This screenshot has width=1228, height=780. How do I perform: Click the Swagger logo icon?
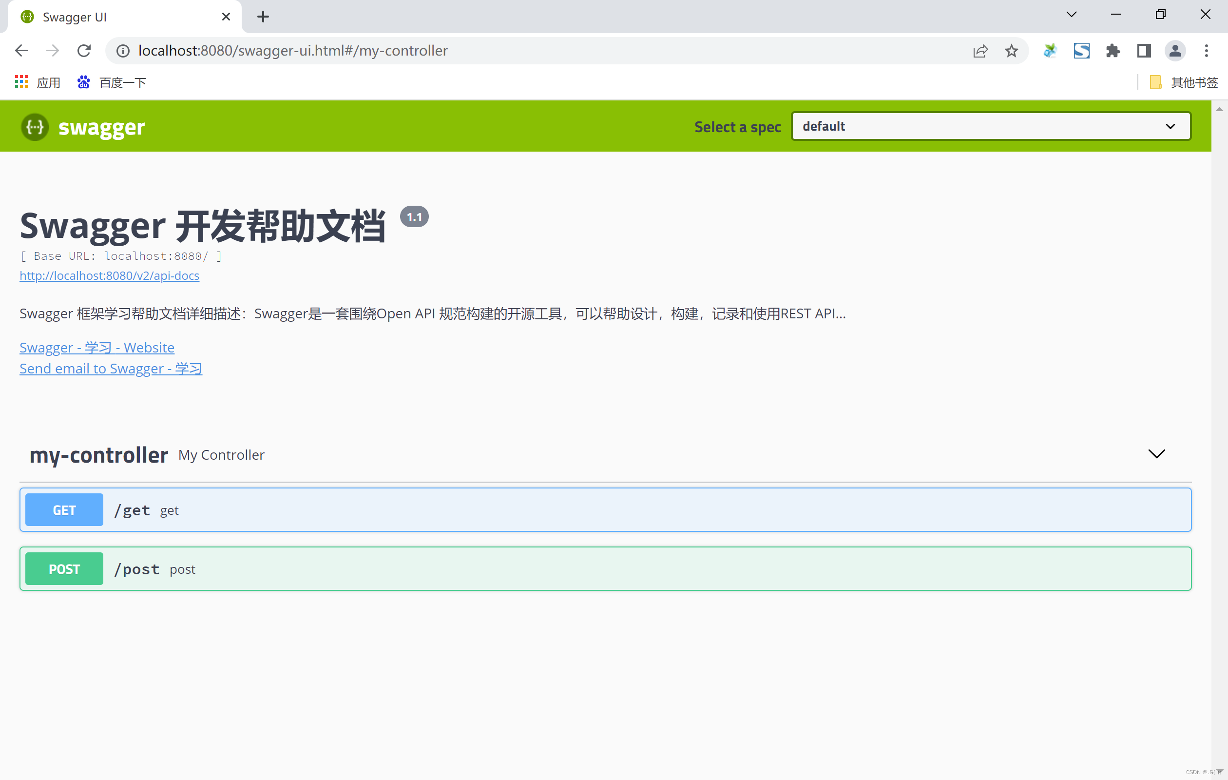[35, 127]
